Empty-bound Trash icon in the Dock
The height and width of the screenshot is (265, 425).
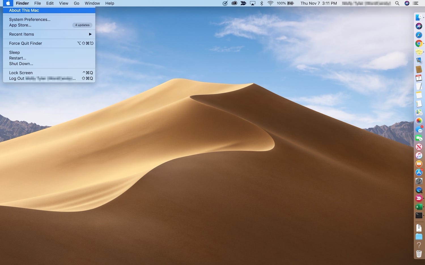pos(419,254)
